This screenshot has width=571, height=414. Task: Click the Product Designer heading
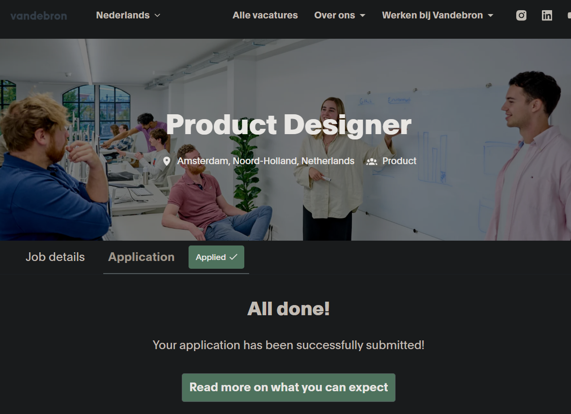[288, 125]
